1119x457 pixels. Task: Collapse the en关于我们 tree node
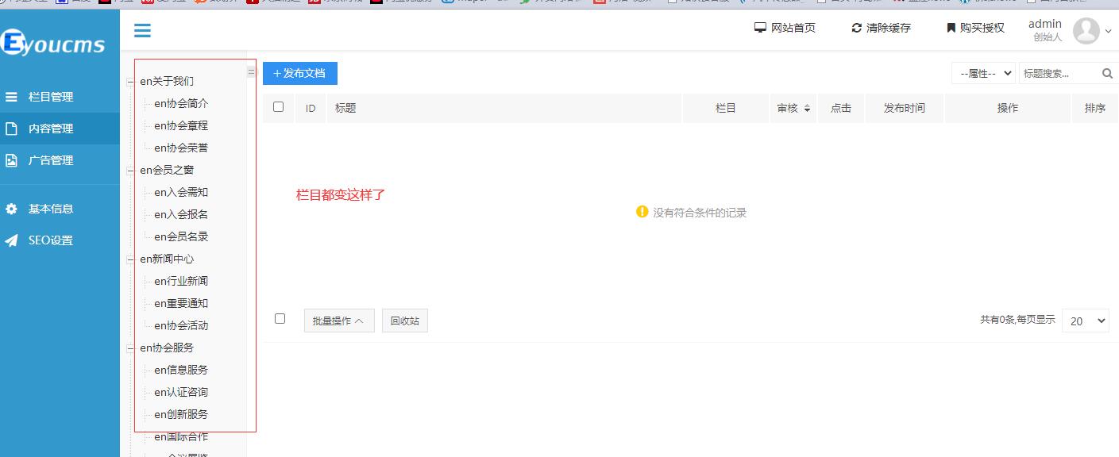(131, 81)
